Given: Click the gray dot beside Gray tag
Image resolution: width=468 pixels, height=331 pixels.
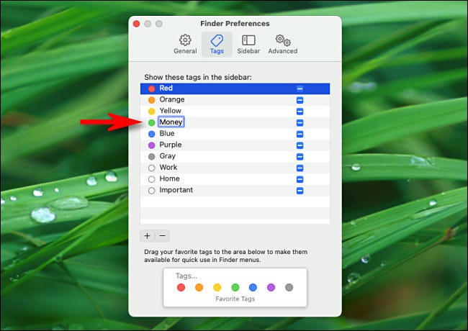Looking at the screenshot, I should [x=151, y=157].
